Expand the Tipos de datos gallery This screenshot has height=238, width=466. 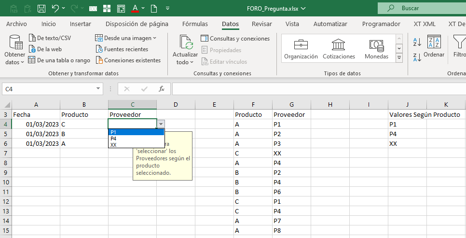(399, 58)
